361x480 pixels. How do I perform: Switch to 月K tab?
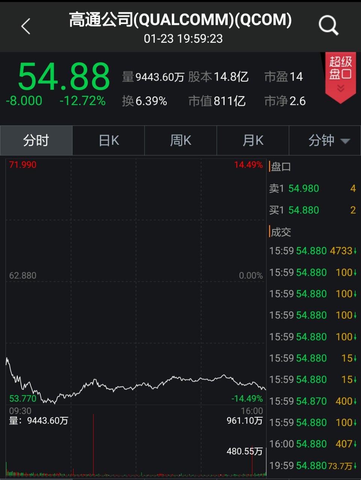pyautogui.click(x=253, y=140)
